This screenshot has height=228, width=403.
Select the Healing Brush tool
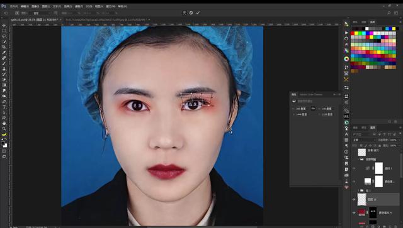tap(4, 58)
